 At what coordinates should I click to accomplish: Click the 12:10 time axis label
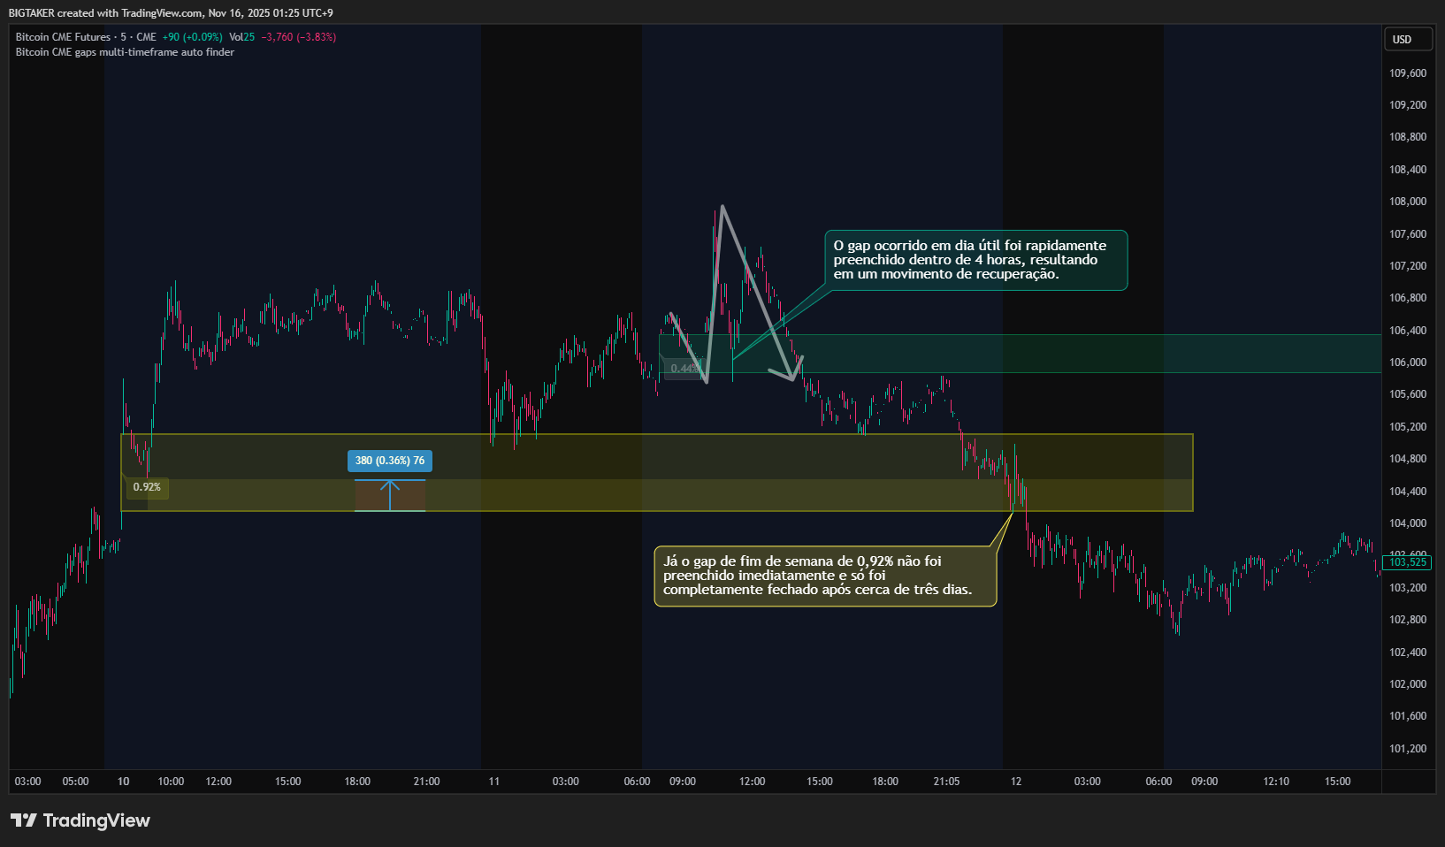[1276, 782]
